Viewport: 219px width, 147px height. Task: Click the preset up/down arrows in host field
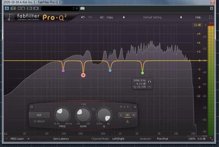coord(74,9)
